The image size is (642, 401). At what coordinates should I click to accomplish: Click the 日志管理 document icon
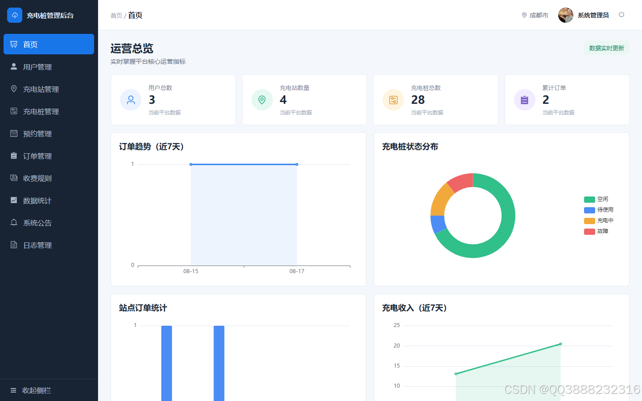click(14, 245)
